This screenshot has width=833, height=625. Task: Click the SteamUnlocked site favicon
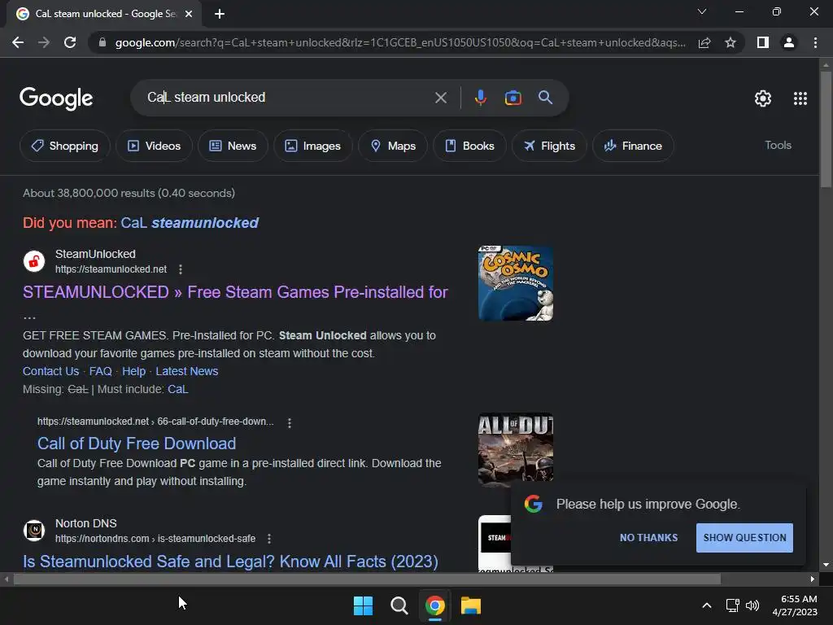tap(34, 261)
